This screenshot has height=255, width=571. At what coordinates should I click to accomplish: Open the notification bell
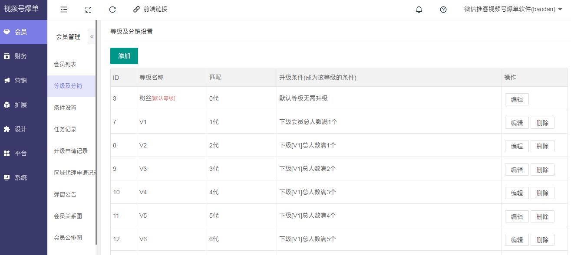(419, 10)
